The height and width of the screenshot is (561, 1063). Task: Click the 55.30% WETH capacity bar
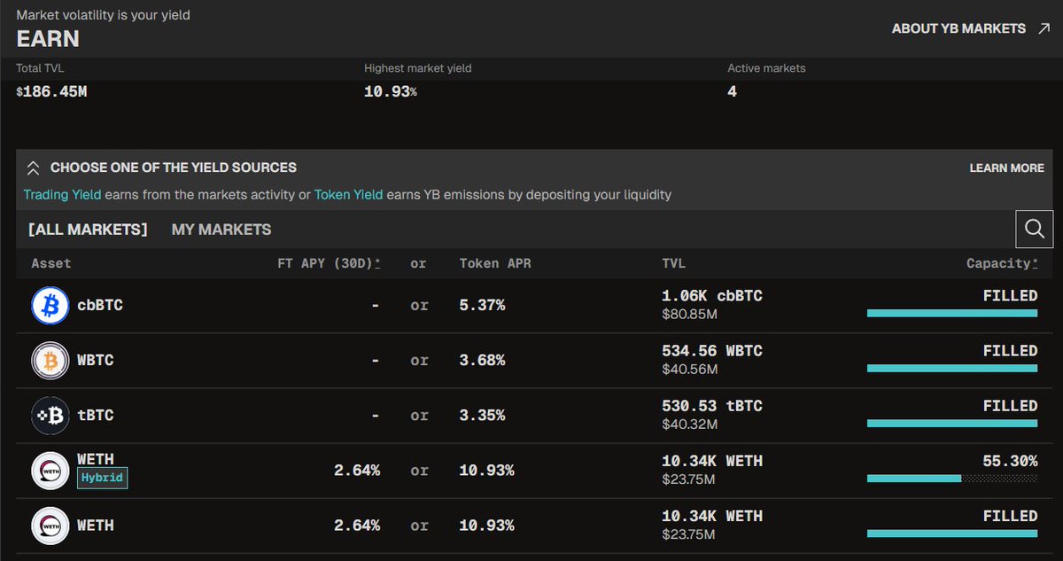(x=952, y=478)
